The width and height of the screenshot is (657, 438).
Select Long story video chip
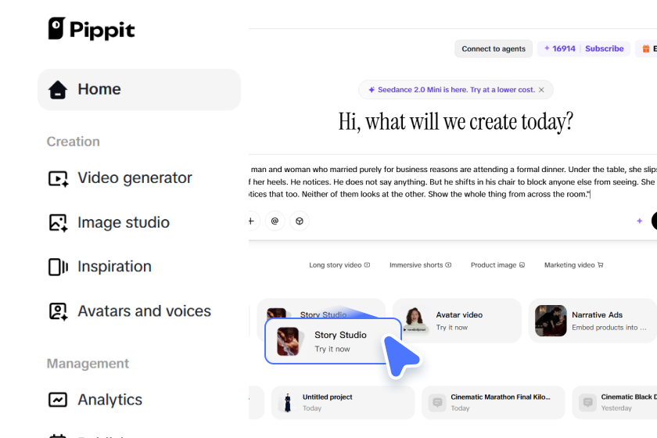click(339, 265)
